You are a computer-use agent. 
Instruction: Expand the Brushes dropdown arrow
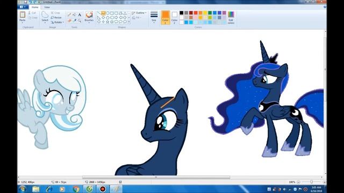pos(89,22)
